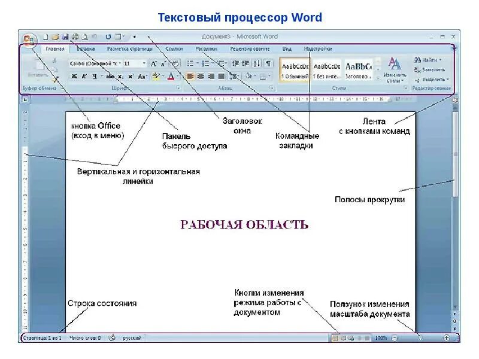Save the document with the floppy disk icon
Viewport: 479px width, 359px height.
[65, 37]
